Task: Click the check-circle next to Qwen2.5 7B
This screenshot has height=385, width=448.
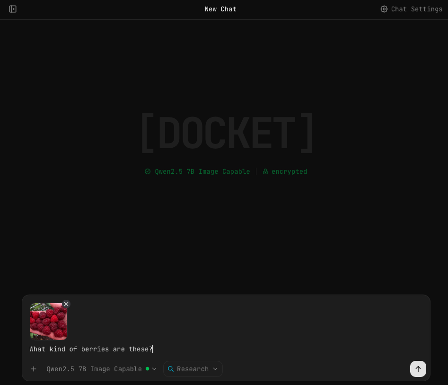Action: [148, 171]
